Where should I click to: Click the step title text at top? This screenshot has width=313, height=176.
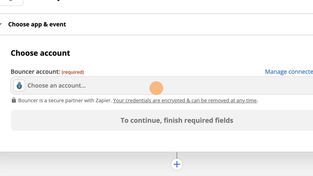click(56, 1)
